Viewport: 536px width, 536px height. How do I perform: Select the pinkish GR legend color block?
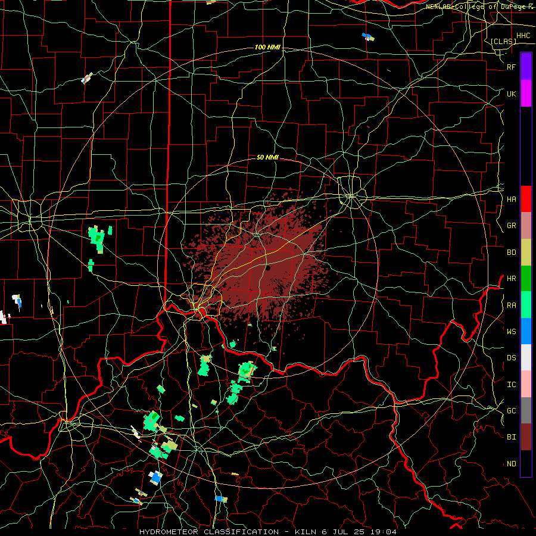[x=526, y=226]
